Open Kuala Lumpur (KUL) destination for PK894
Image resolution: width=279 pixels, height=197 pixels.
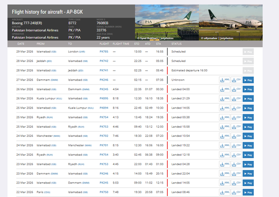tap(81, 108)
